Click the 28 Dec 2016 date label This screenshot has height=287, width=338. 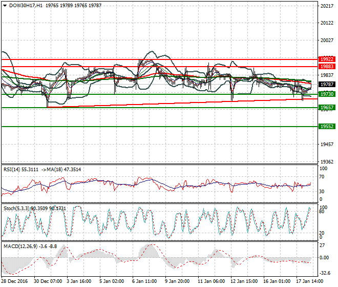(14, 281)
